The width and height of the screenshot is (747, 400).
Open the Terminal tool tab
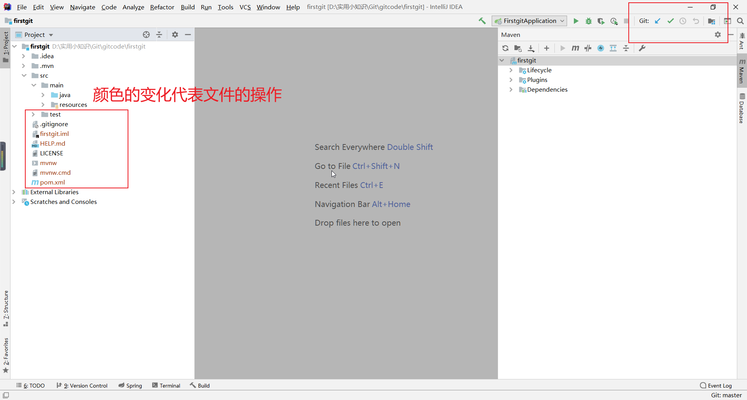(x=166, y=385)
